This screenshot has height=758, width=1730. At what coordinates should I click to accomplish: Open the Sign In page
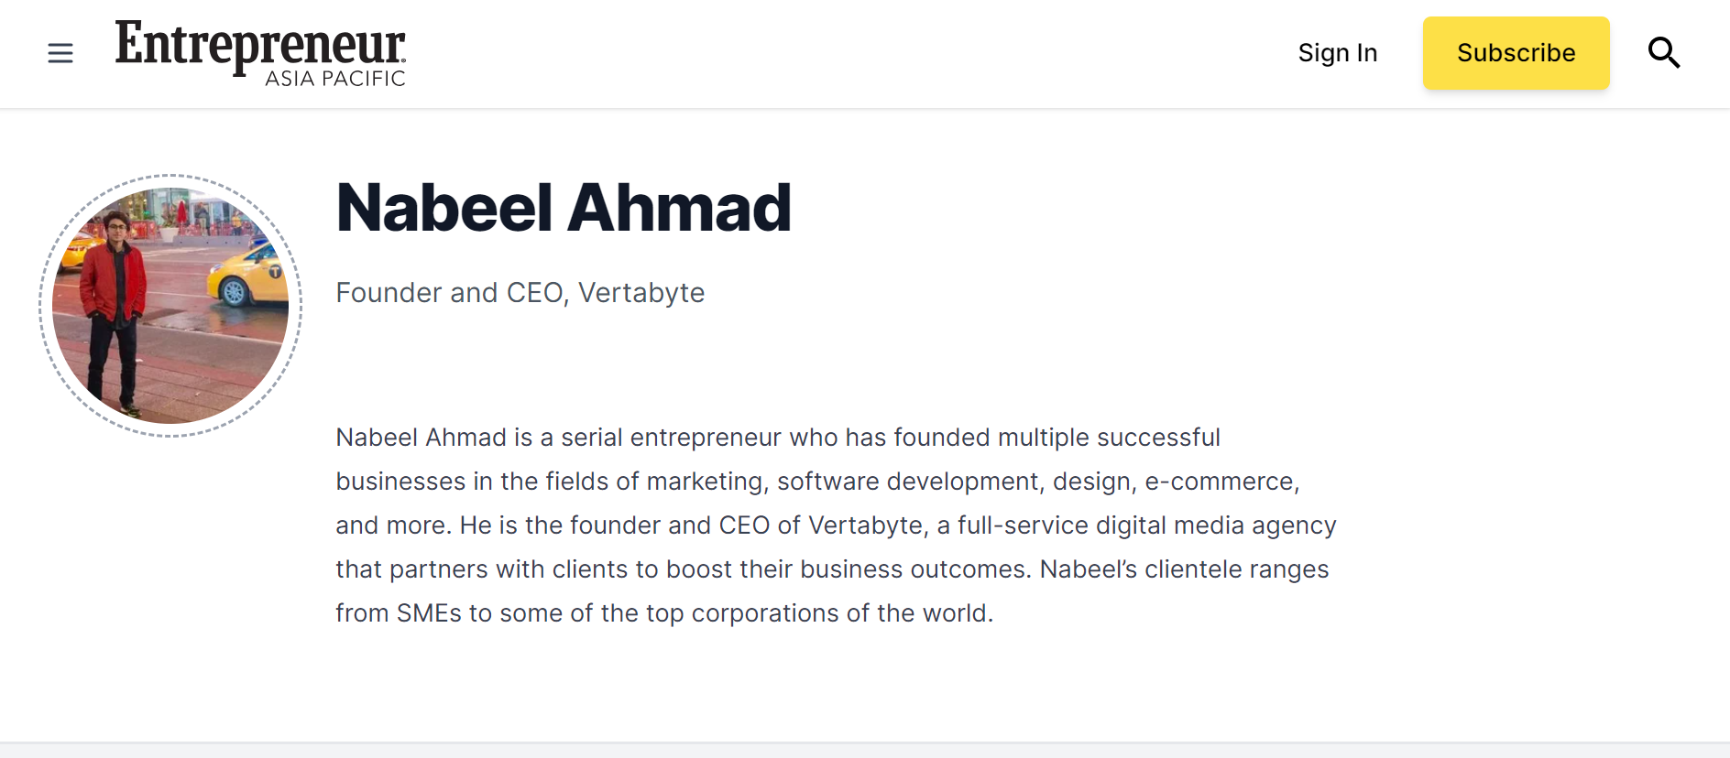pyautogui.click(x=1338, y=53)
